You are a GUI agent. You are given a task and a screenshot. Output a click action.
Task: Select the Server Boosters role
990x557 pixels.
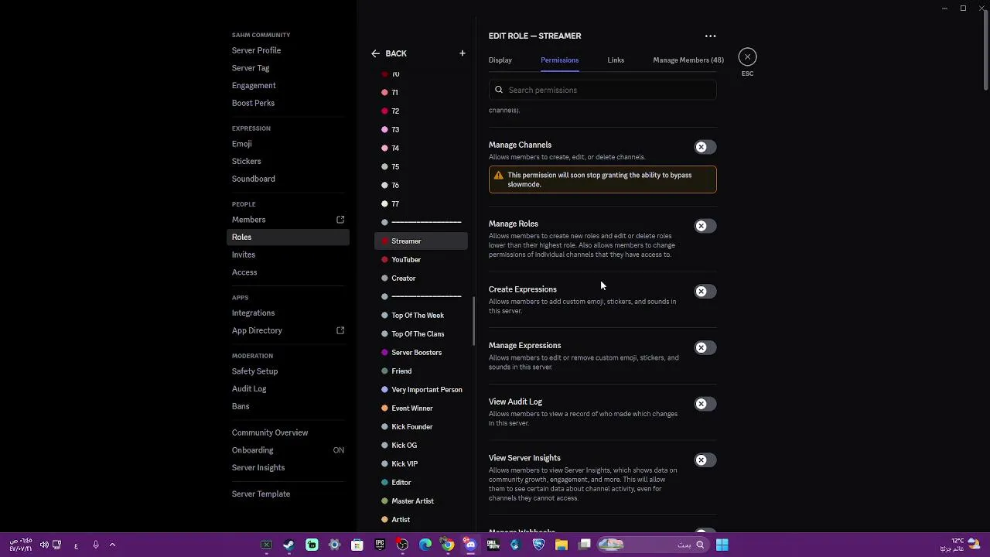[x=421, y=353]
